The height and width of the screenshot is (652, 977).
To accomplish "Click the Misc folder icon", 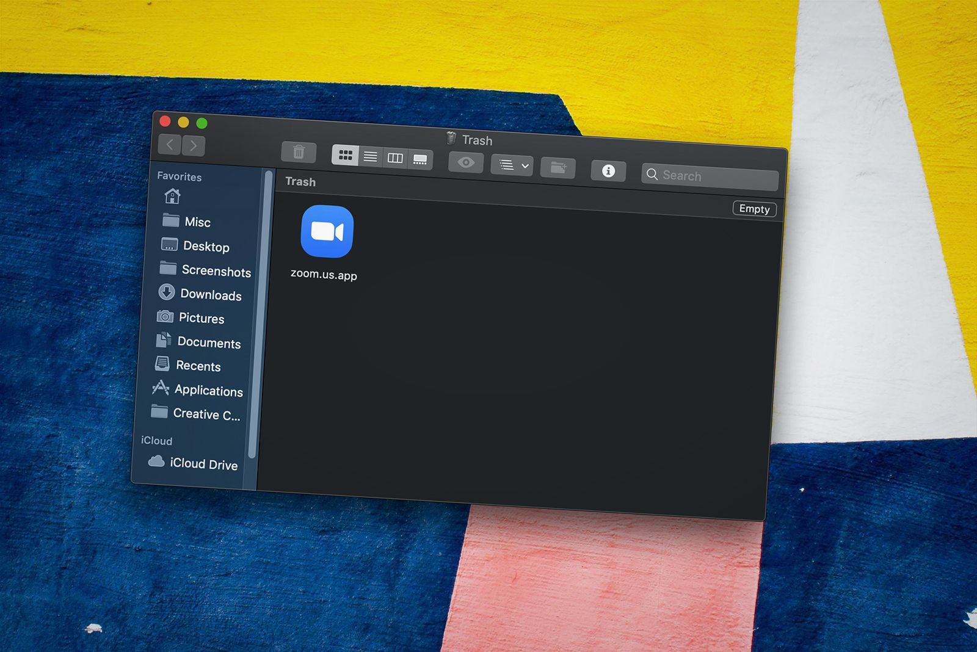I will click(x=171, y=220).
